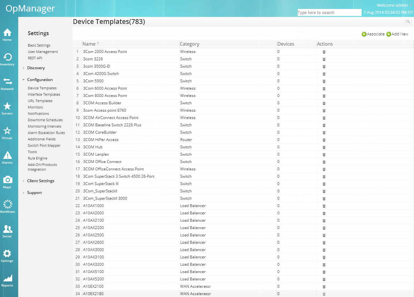Viewport: 414px width, 297px height.
Task: Collapse the Configuration settings section
Action: [40, 80]
